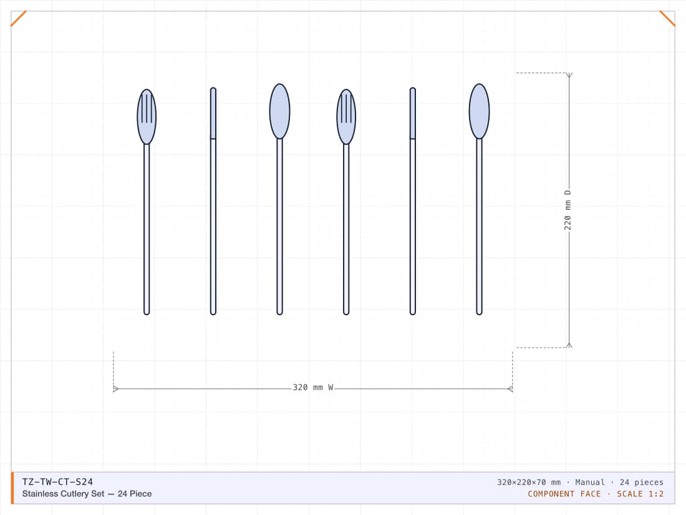
Task: Click the first spoon bowl
Action: point(279,111)
